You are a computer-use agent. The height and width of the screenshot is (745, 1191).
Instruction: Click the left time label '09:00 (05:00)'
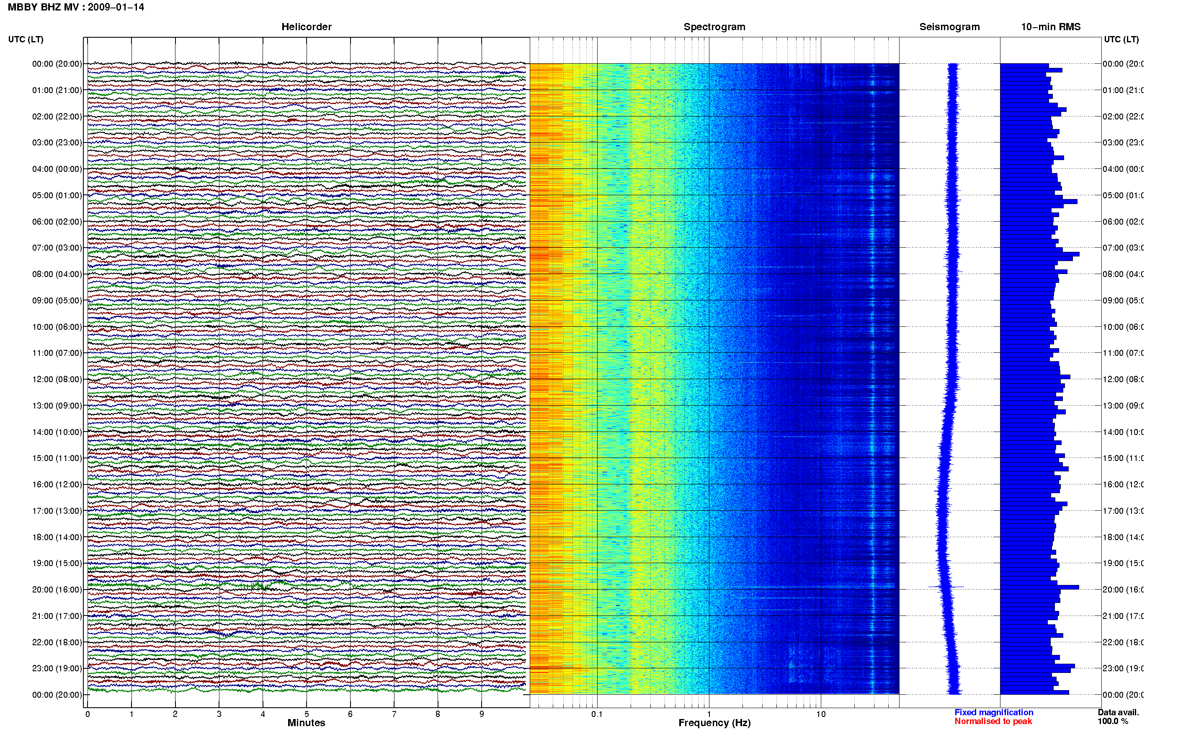57,300
